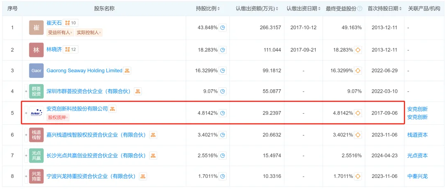This screenshot has width=445, height=189.
Task: Open 深圳市群荟投资合伙企业(有限合伙) link
Action: pyautogui.click(x=88, y=91)
